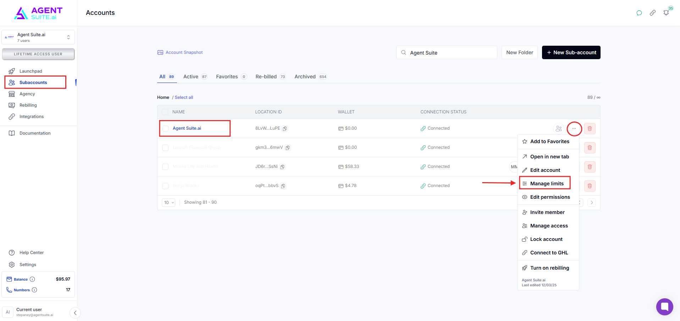This screenshot has width=680, height=321.
Task: Click the trash icon for the $4.78 row
Action: pos(590,186)
